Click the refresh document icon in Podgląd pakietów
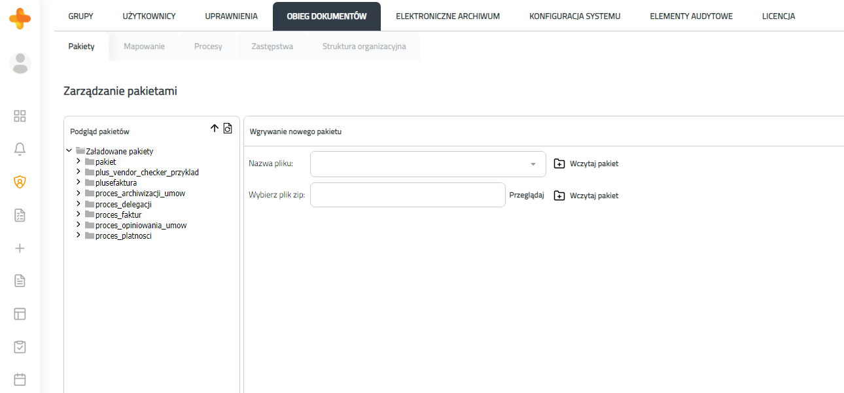Image resolution: width=844 pixels, height=393 pixels. point(228,128)
